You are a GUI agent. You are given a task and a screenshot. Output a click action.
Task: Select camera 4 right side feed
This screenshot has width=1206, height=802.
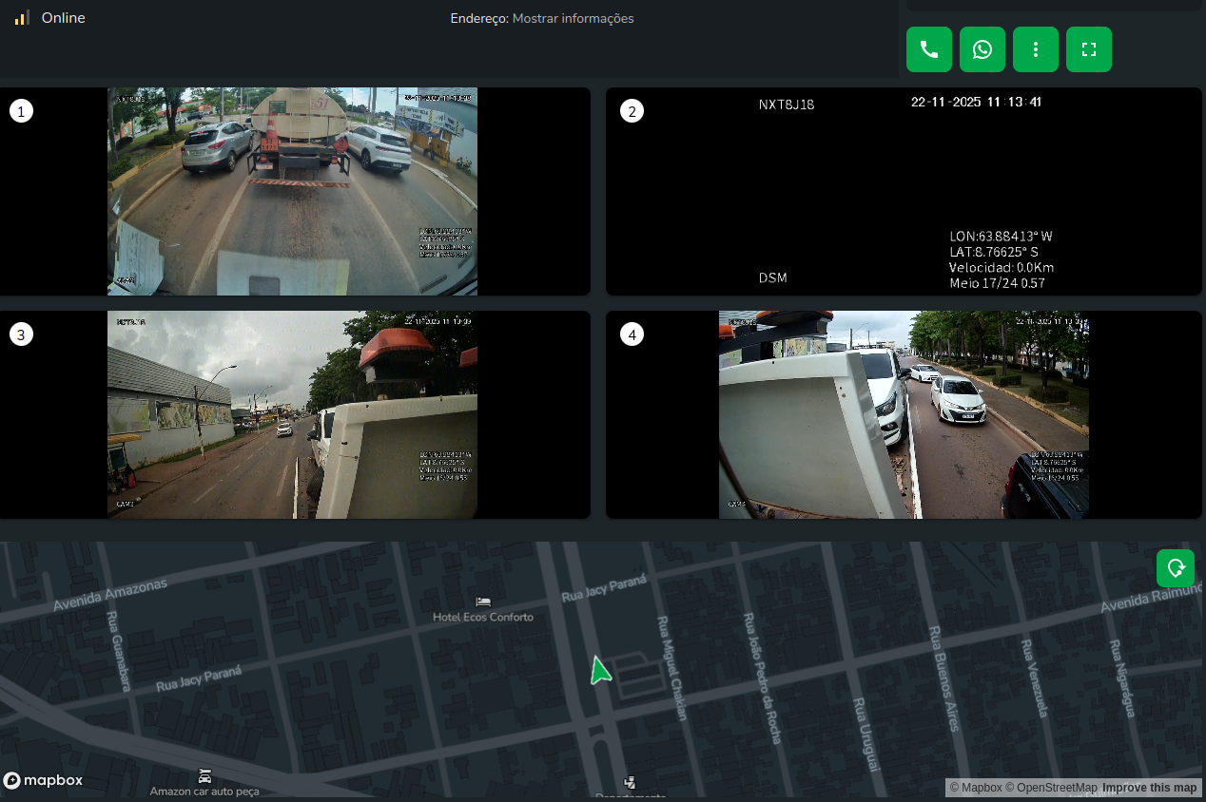pos(904,415)
